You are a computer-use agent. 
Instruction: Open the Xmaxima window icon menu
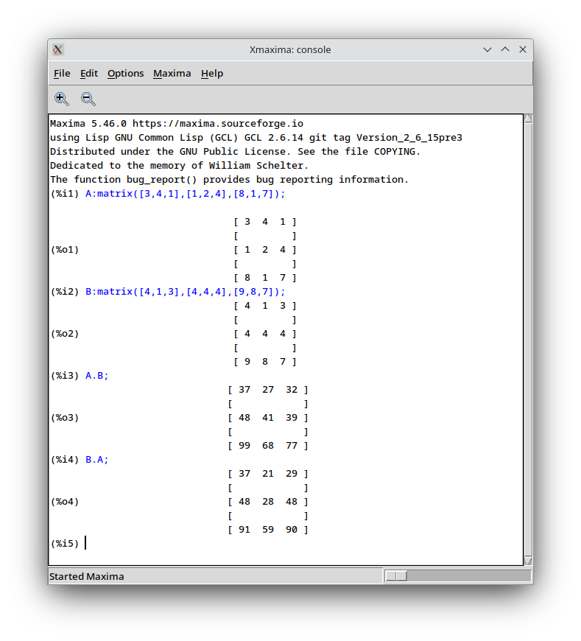(58, 50)
